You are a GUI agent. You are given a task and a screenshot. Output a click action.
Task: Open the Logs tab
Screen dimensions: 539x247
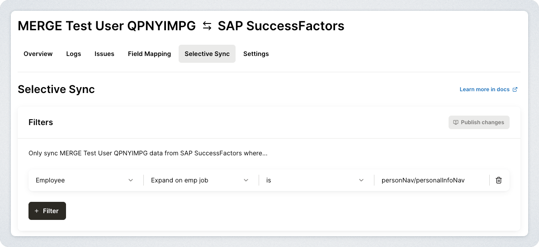[74, 54]
